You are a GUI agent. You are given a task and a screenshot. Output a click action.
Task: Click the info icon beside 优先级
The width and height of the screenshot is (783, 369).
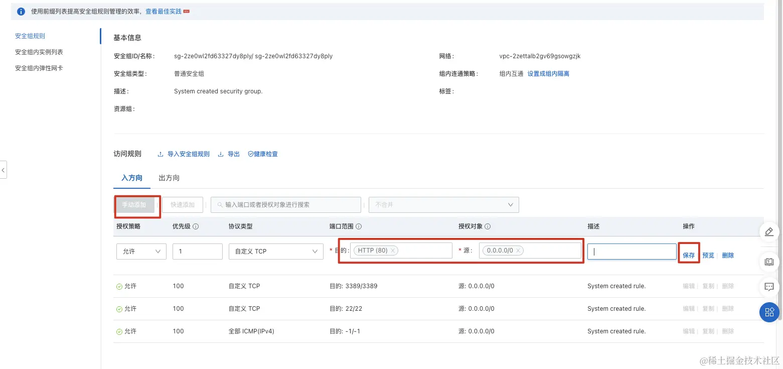coord(196,226)
